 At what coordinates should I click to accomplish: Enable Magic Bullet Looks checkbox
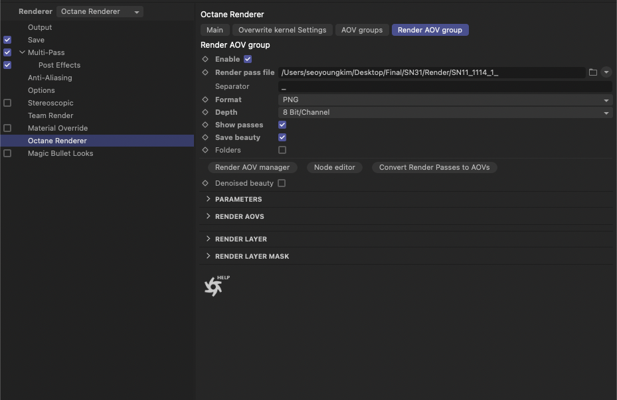tap(7, 153)
